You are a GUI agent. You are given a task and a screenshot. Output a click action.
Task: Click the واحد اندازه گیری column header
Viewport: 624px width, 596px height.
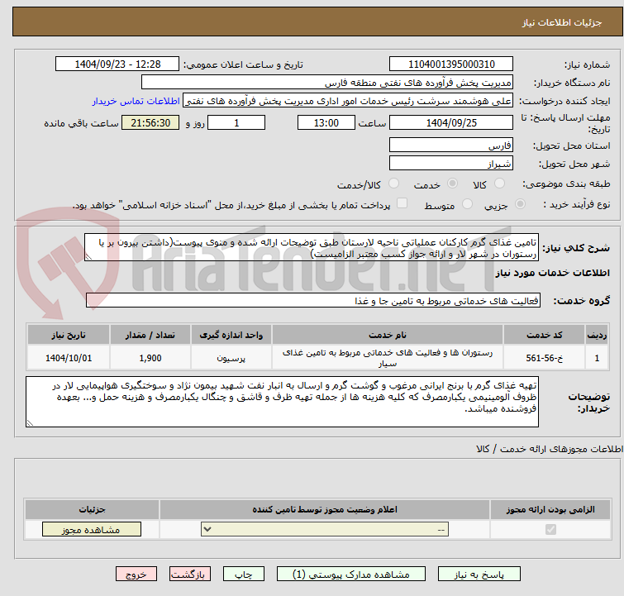click(x=231, y=335)
